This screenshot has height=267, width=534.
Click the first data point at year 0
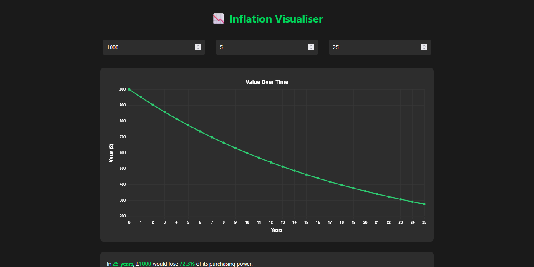pos(129,89)
